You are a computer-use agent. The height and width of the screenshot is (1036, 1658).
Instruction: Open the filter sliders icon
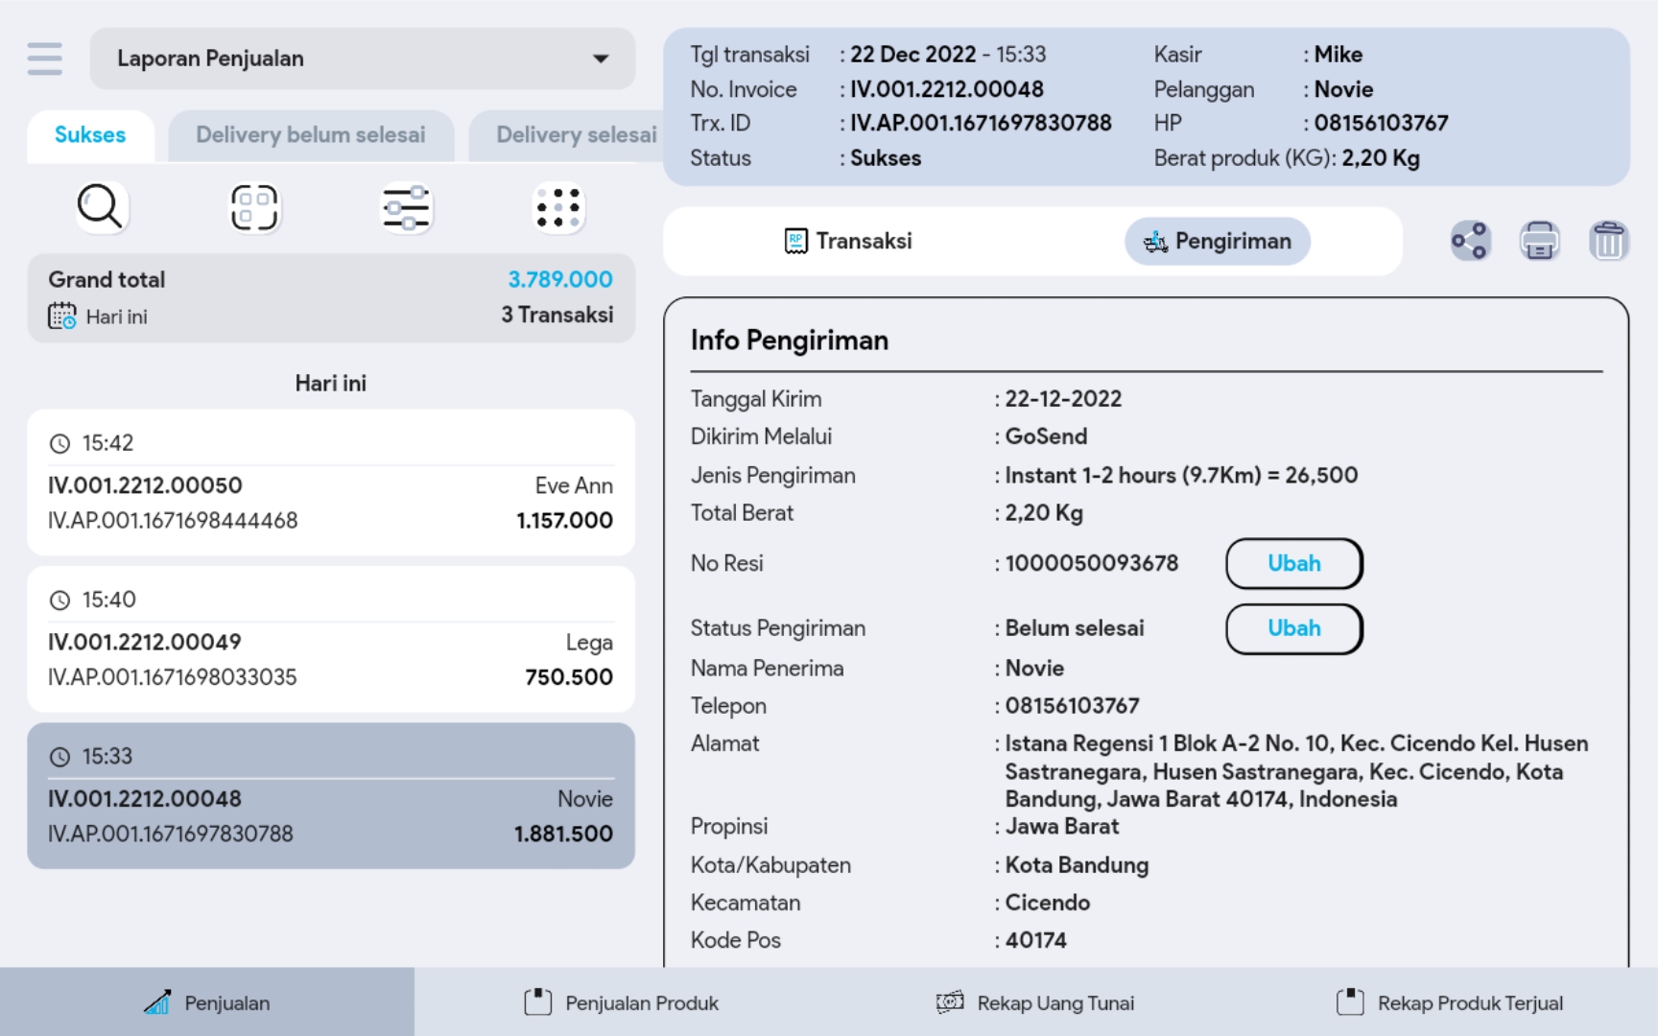pos(407,207)
